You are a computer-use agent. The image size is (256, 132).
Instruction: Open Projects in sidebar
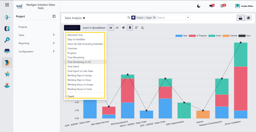coord(23,27)
